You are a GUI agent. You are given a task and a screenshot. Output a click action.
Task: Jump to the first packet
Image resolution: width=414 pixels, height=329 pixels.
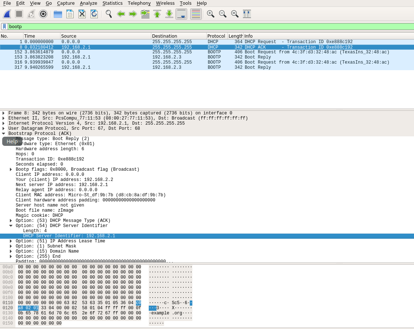click(158, 14)
